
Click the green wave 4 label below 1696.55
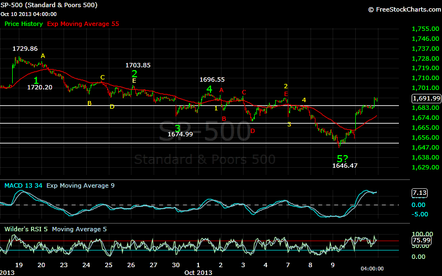209,89
